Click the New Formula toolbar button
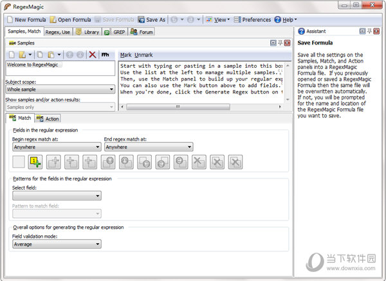The image size is (386, 281). (26, 20)
